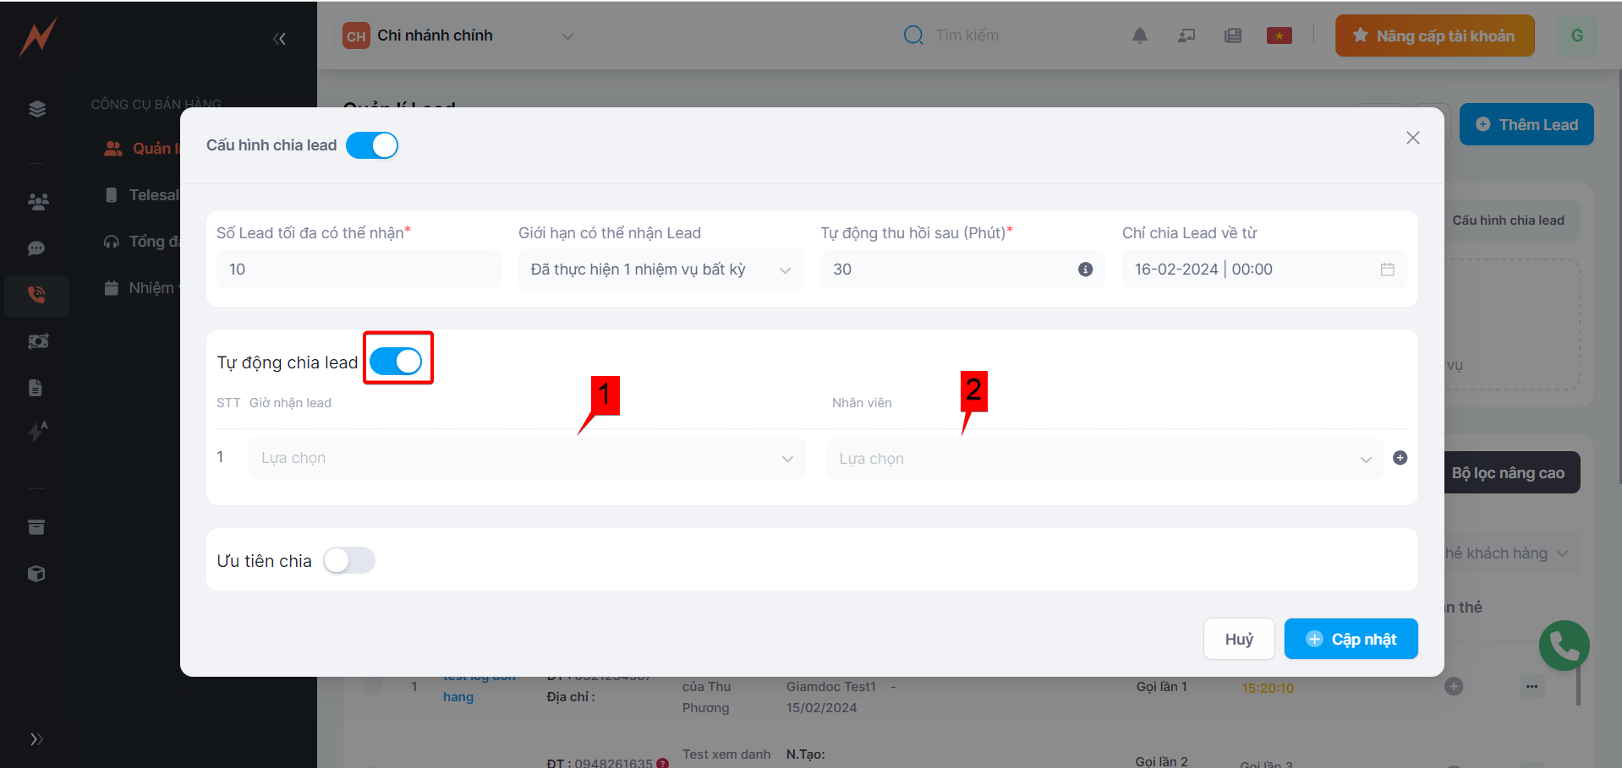Click the Số Lead tối đa input field
Viewport: 1622px width, 768px height.
point(359,270)
